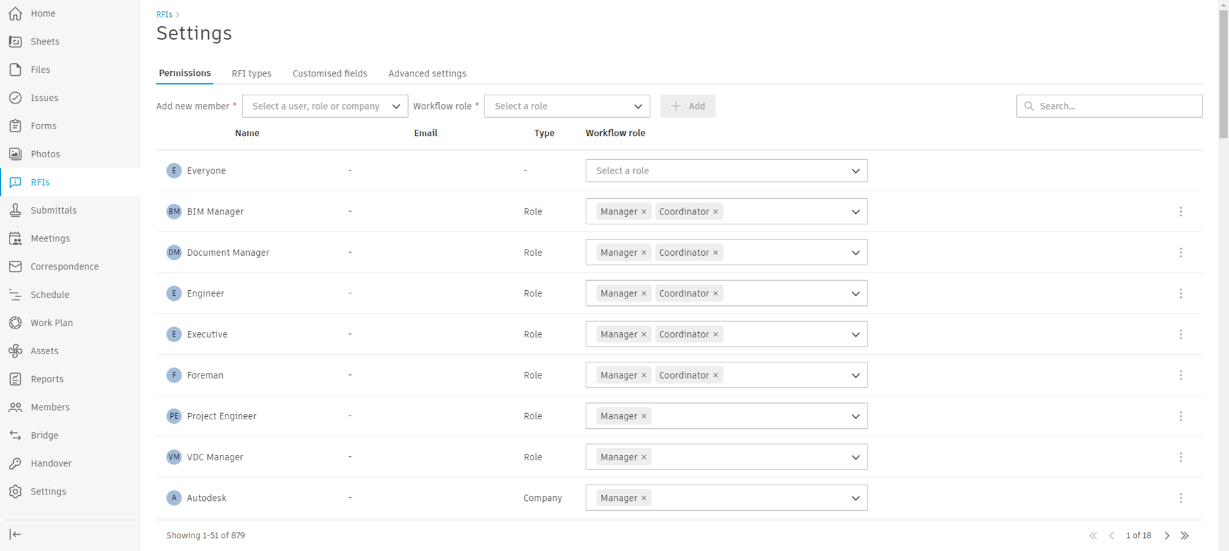The width and height of the screenshot is (1229, 551).
Task: Open the Sheets icon in sidebar
Action: pyautogui.click(x=16, y=41)
